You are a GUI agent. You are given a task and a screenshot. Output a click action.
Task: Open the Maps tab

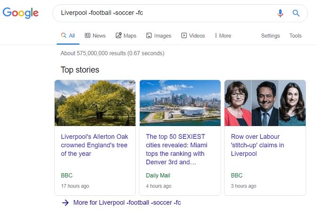[x=126, y=36]
